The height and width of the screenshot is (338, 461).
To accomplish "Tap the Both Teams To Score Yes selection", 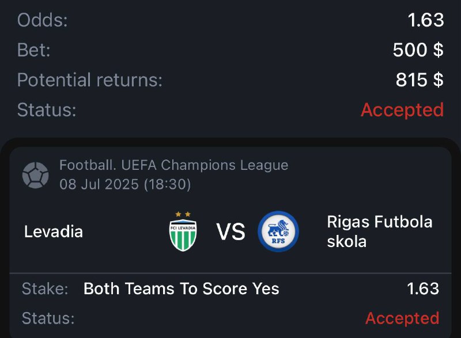I will point(181,289).
